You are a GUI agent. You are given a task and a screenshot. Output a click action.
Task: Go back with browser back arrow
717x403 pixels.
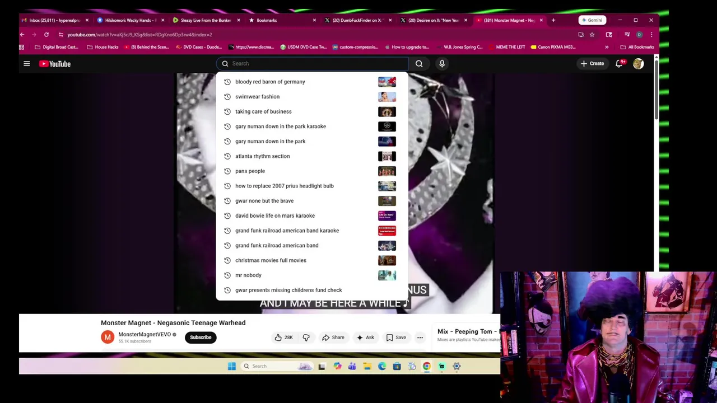click(x=22, y=35)
